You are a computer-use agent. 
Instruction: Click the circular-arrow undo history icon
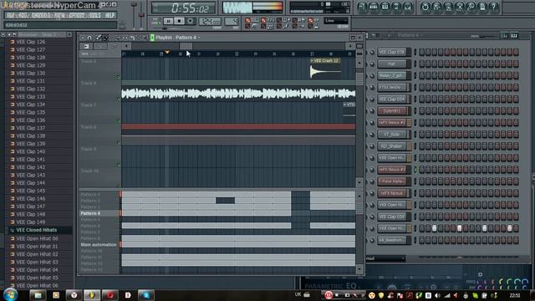click(x=425, y=7)
